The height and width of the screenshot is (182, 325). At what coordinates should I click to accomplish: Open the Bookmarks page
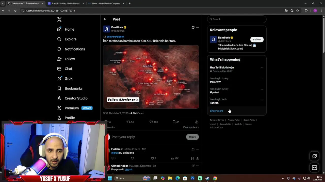[70, 88]
